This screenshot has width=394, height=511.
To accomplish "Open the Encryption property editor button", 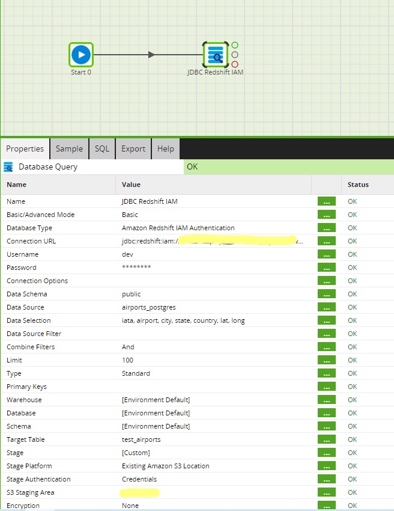I will pyautogui.click(x=326, y=506).
